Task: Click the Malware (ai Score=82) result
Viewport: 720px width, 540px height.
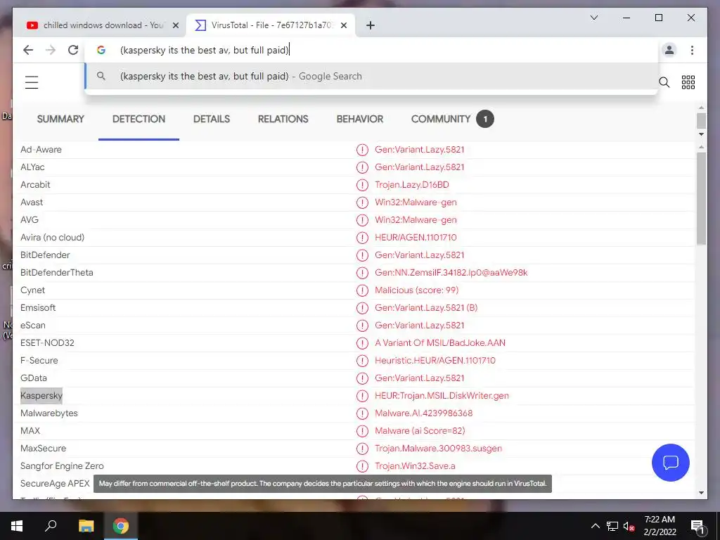Action: (x=420, y=431)
